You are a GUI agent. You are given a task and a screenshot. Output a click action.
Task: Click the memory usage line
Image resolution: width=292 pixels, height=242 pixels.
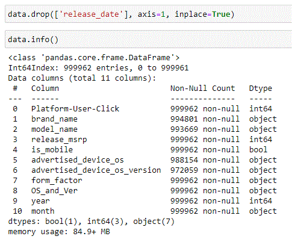point(59,232)
